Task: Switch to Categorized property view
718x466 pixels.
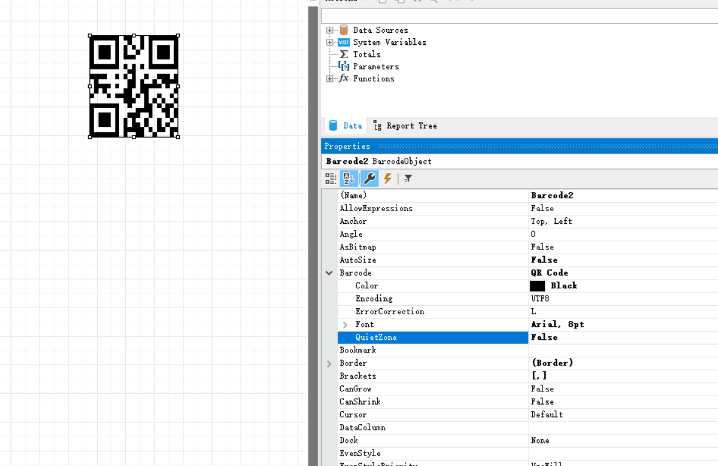Action: (330, 178)
